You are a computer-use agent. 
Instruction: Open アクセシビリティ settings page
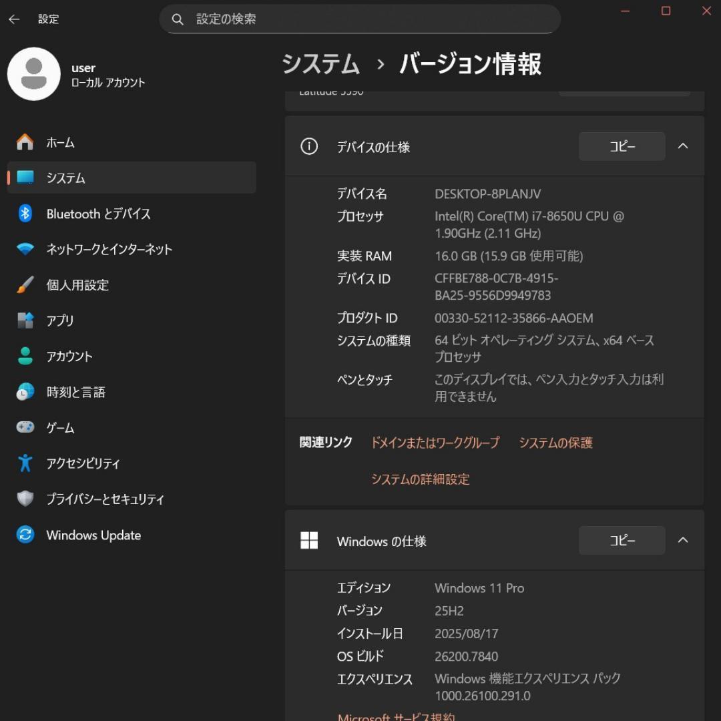click(x=132, y=463)
